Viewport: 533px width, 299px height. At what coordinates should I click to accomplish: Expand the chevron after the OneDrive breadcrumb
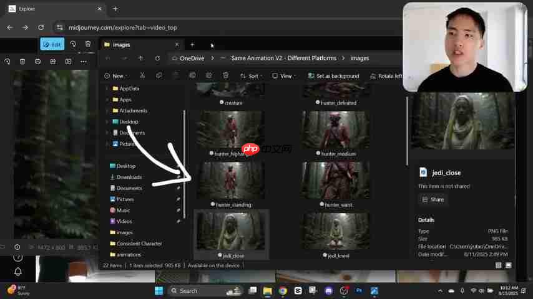tap(212, 59)
